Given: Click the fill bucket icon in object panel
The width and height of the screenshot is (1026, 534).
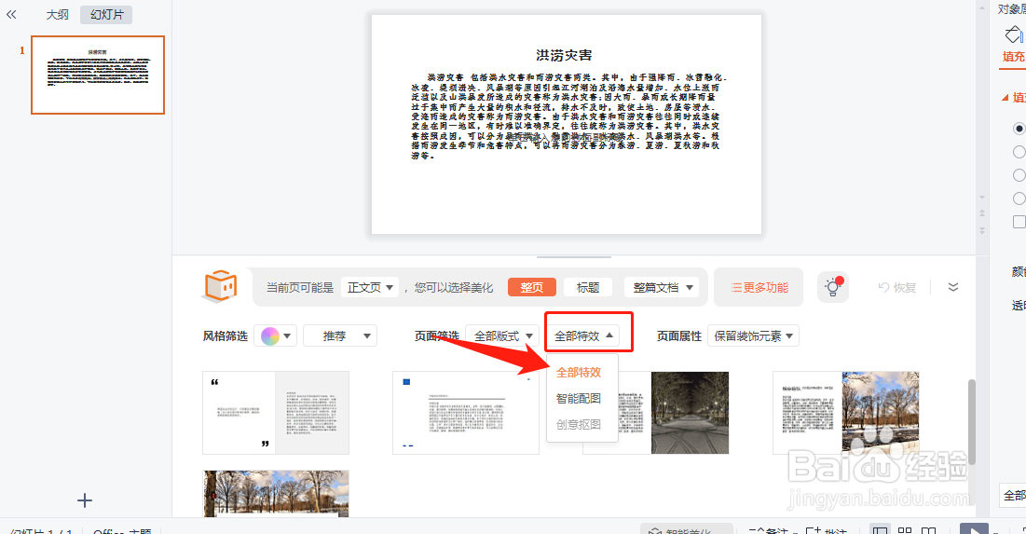Looking at the screenshot, I should click(1014, 34).
